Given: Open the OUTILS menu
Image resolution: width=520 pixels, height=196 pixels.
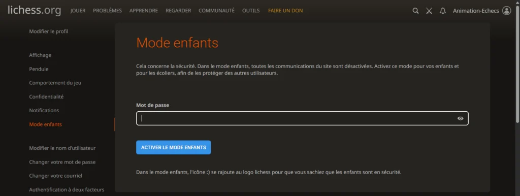Looking at the screenshot, I should [x=251, y=11].
